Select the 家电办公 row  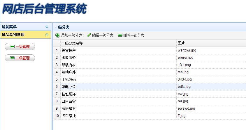click(x=69, y=87)
